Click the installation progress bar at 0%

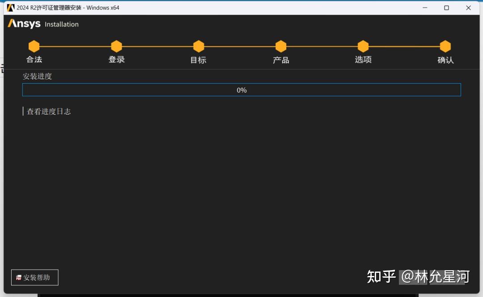pyautogui.click(x=241, y=89)
